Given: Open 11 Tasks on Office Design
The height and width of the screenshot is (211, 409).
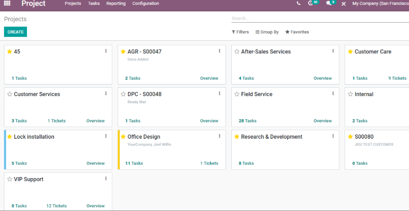Looking at the screenshot, I should coord(134,163).
